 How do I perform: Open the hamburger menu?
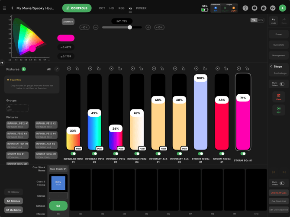point(4,8)
